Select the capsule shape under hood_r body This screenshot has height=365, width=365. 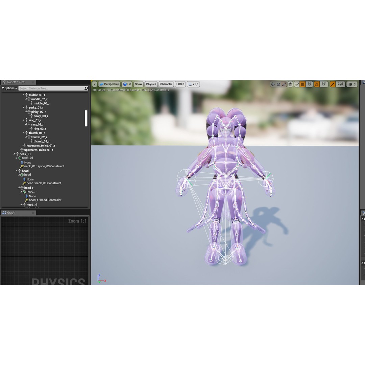27,196
